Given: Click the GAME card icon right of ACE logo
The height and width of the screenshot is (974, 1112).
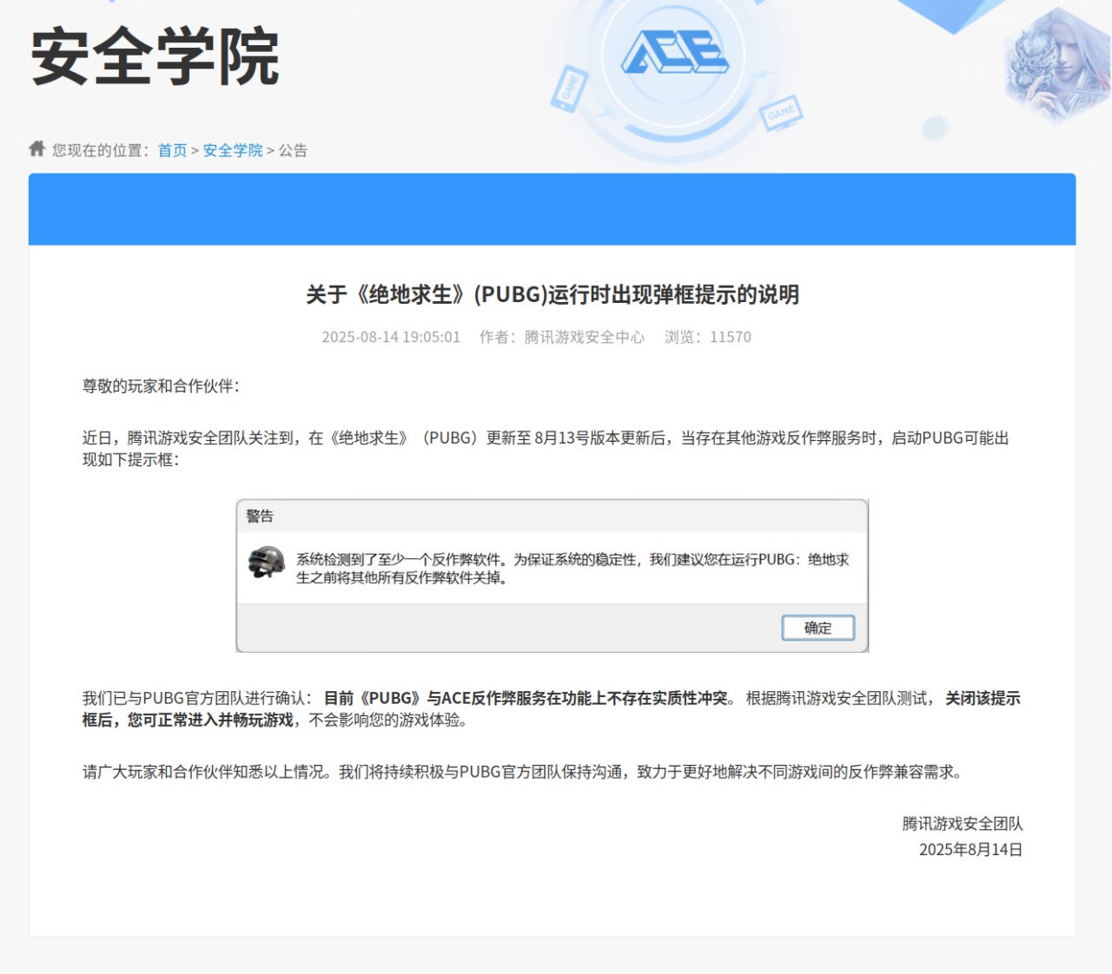Looking at the screenshot, I should coord(780,111).
